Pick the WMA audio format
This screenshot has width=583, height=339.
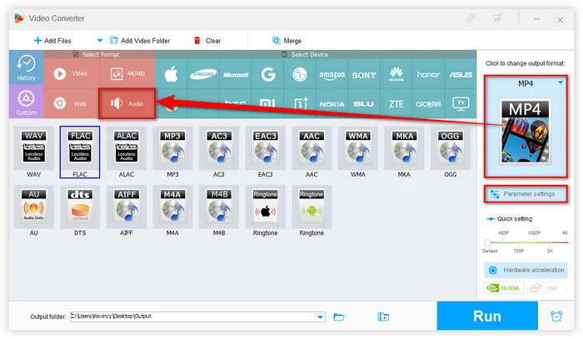point(357,148)
